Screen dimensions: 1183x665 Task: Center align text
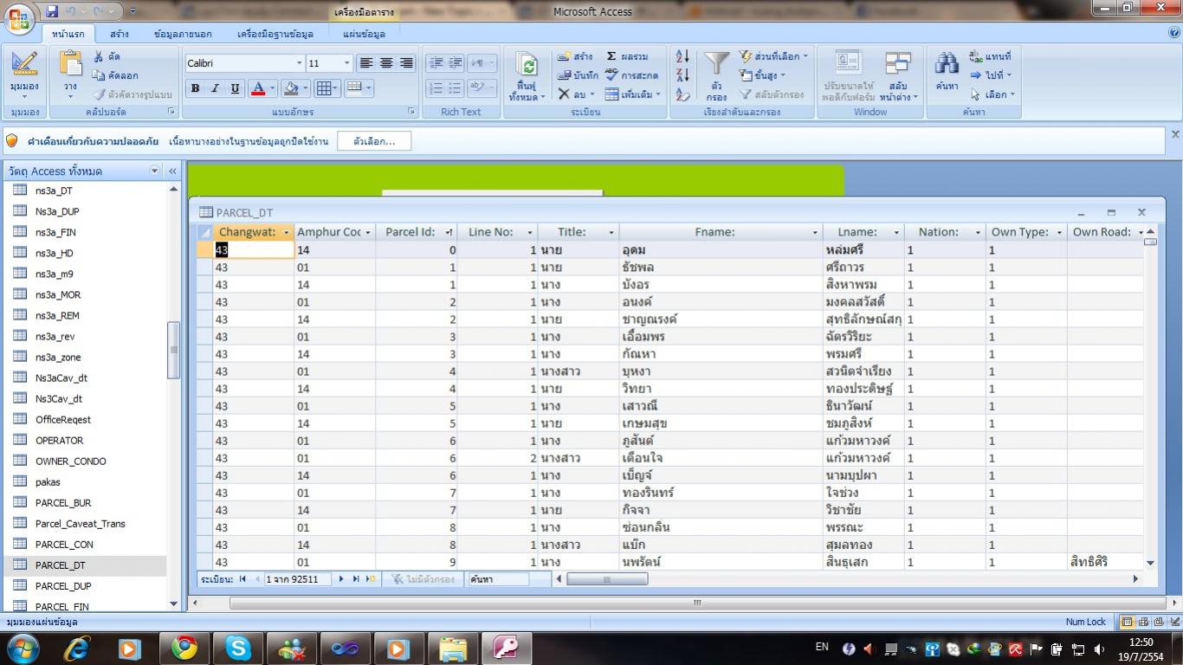click(x=386, y=63)
